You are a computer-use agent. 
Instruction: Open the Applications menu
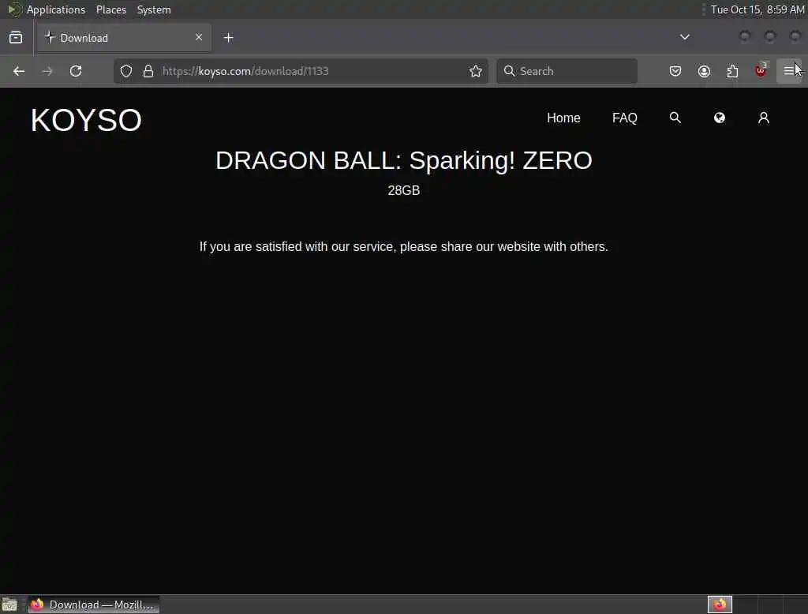point(56,9)
